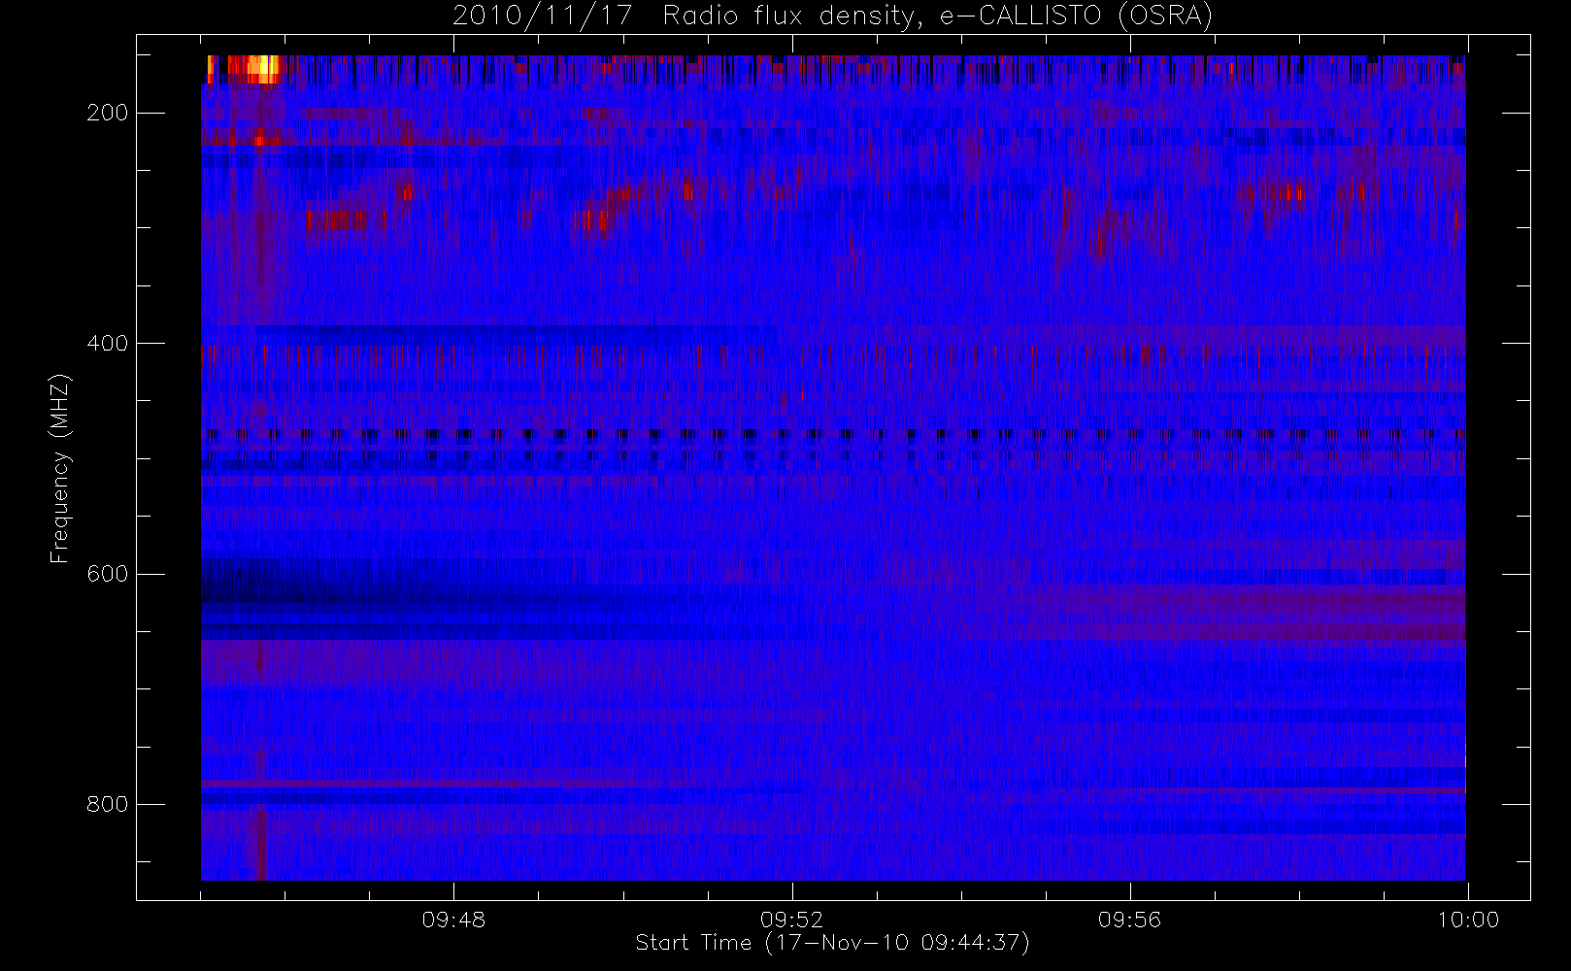Click the plot title '2010/11/17 Radio flux density, e-CALLISTO (OSRA)'

pyautogui.click(x=832, y=17)
